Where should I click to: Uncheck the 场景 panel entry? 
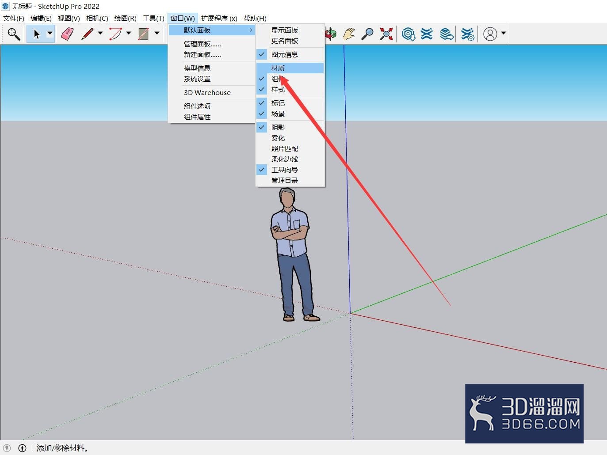click(290, 114)
